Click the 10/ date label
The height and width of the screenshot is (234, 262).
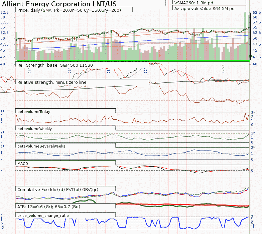(146, 70)
